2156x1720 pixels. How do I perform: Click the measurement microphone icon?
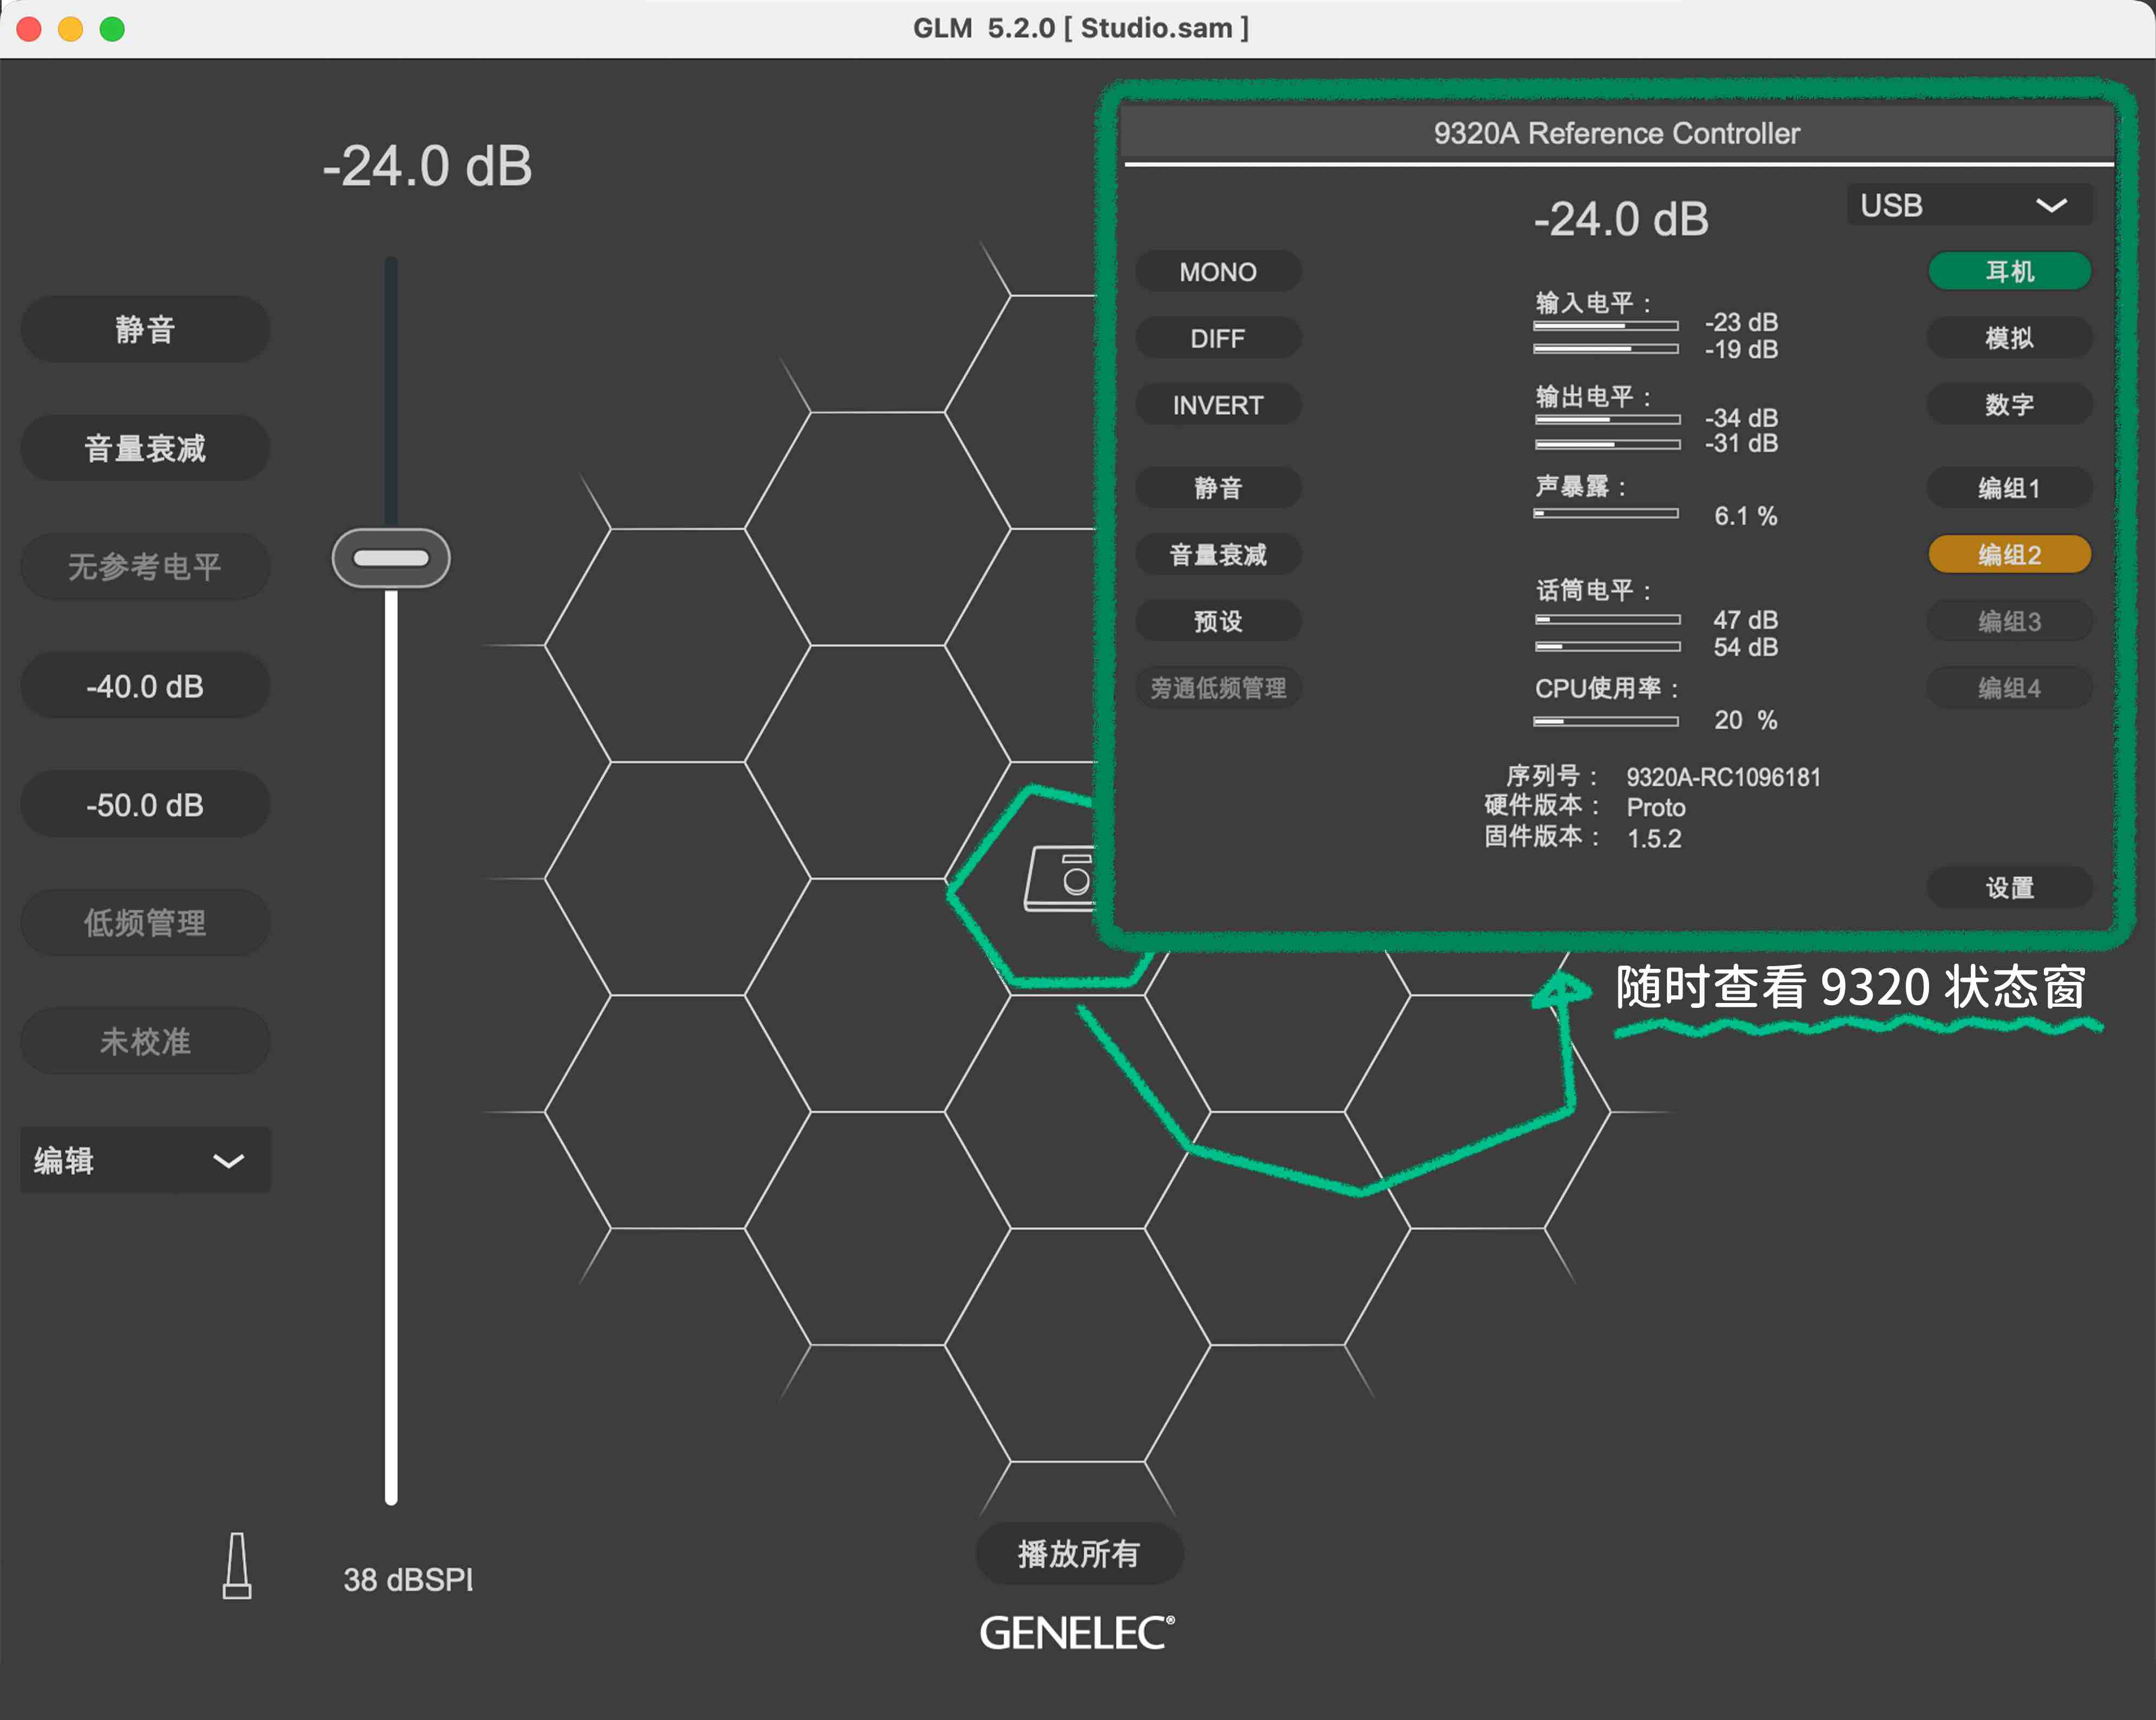pyautogui.click(x=237, y=1566)
